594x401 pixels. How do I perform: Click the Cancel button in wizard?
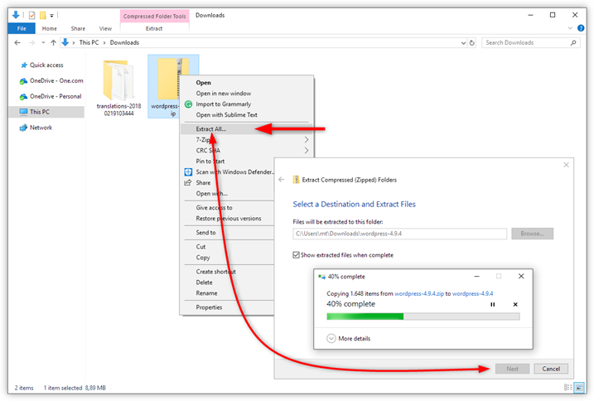coord(551,369)
